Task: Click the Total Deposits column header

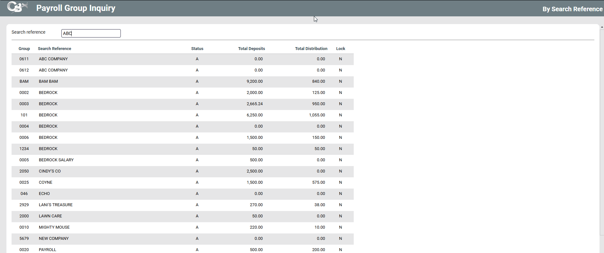Action: click(251, 49)
